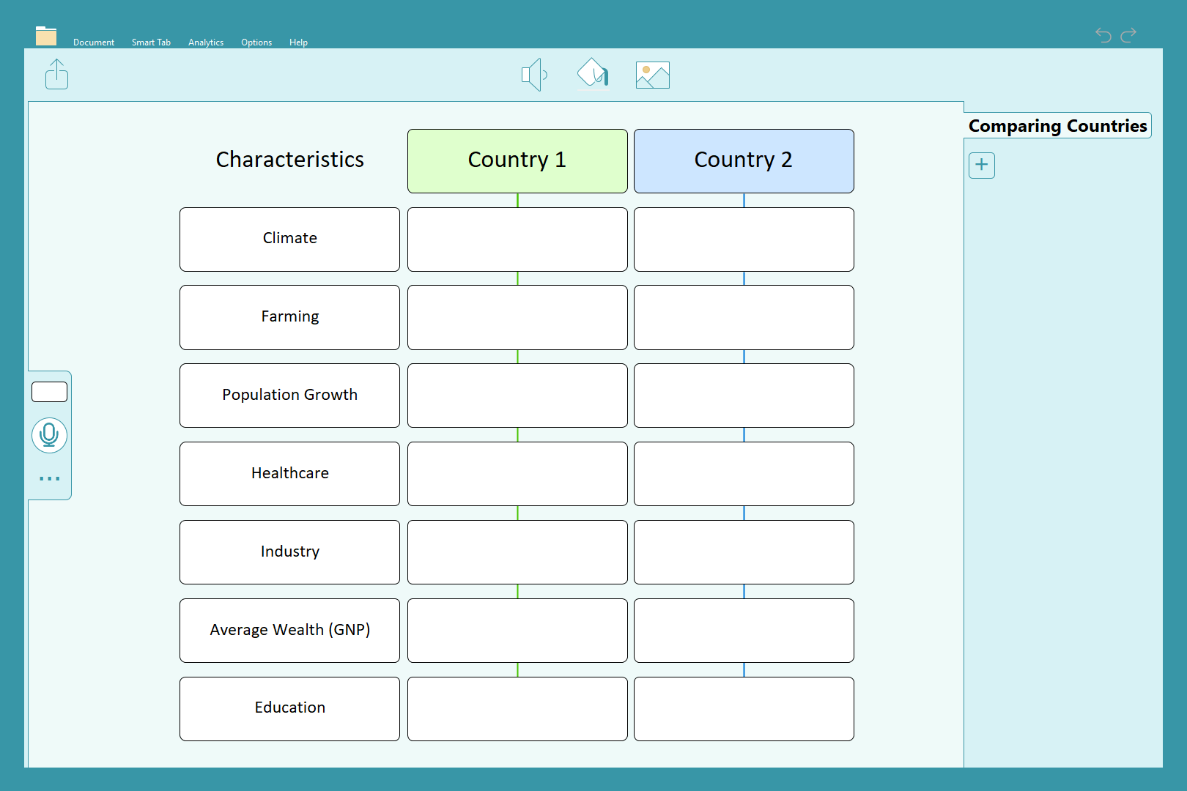Click the insert image icon
This screenshot has width=1187, height=791.
coord(652,75)
